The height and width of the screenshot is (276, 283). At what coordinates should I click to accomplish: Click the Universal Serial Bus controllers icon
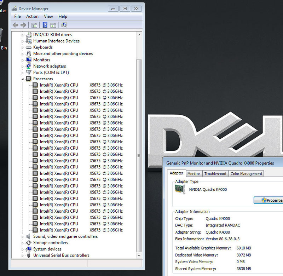(x=29, y=255)
